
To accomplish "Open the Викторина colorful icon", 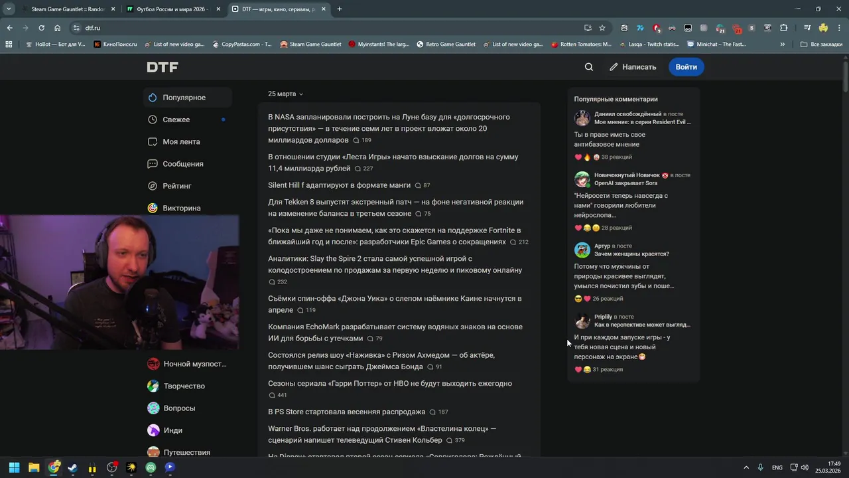I will tap(153, 208).
